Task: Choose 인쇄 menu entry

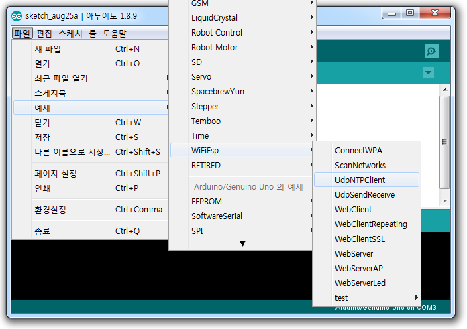Action: pos(91,188)
